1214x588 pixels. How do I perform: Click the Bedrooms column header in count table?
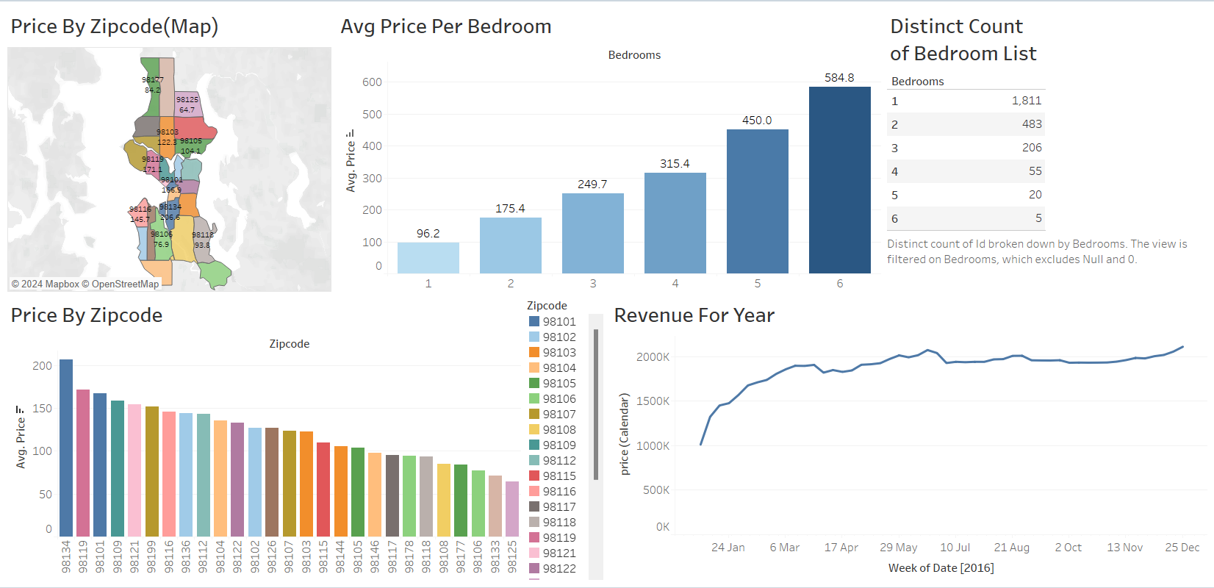coord(917,82)
